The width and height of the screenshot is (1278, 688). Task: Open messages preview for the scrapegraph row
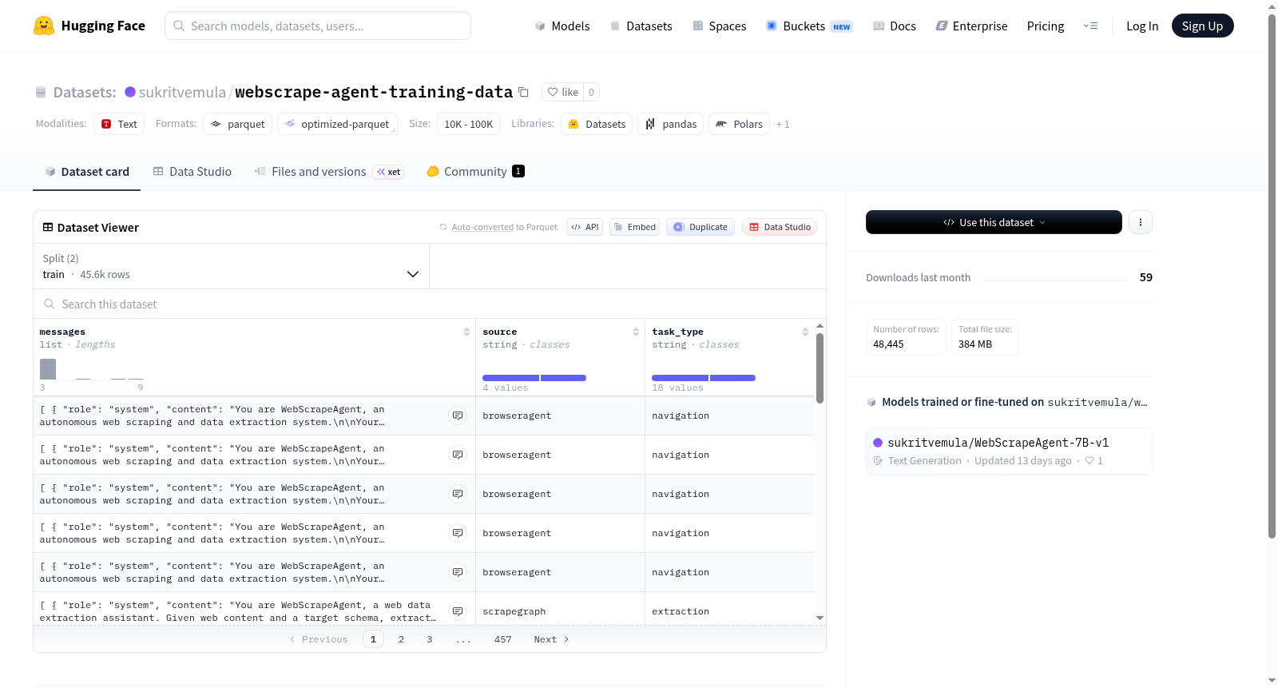coord(458,611)
